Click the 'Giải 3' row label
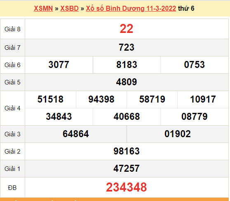 [12, 134]
